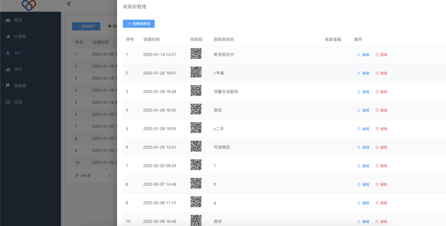The height and width of the screenshot is (226, 446).
Task: Go to page 1 in background pagination
Action: (x=109, y=176)
